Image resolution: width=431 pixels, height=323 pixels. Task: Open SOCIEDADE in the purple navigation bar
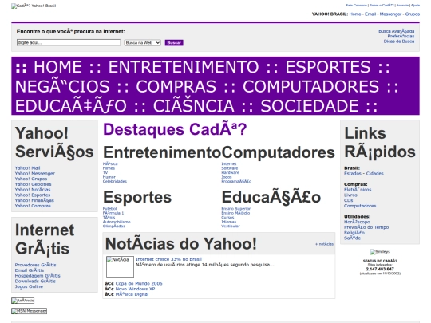tap(310, 106)
